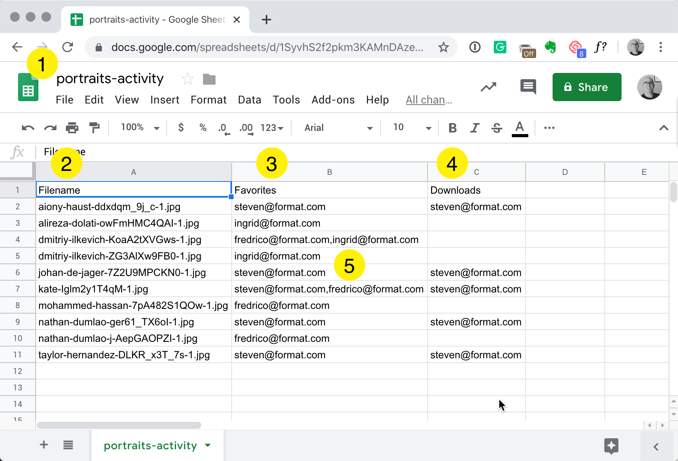Open the Format menu
This screenshot has width=678, height=461.
208,100
